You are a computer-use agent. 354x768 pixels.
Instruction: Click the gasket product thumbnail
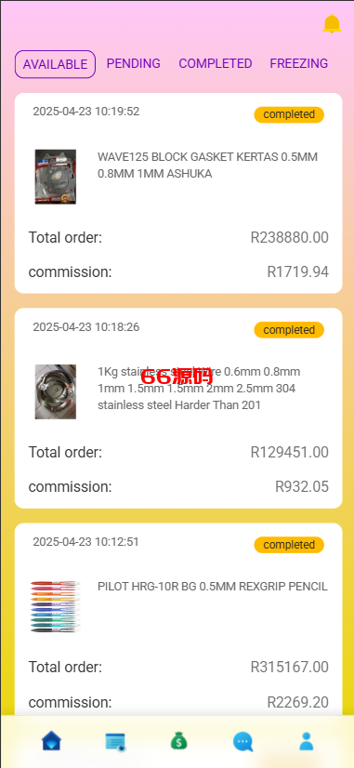click(56, 177)
